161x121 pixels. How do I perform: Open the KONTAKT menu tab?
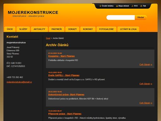[88, 29]
